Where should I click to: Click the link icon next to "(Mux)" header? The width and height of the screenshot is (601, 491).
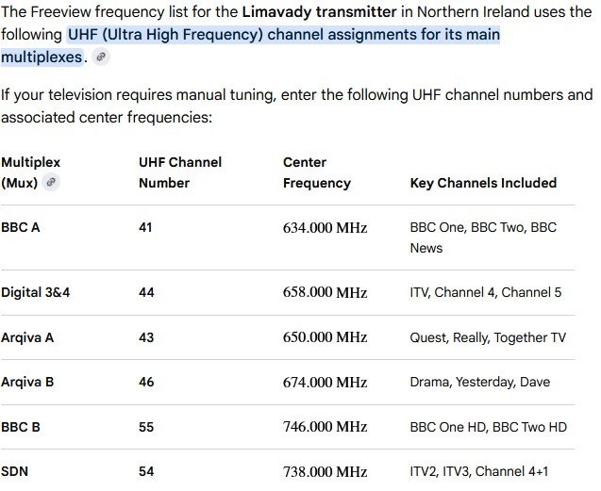[x=51, y=182]
